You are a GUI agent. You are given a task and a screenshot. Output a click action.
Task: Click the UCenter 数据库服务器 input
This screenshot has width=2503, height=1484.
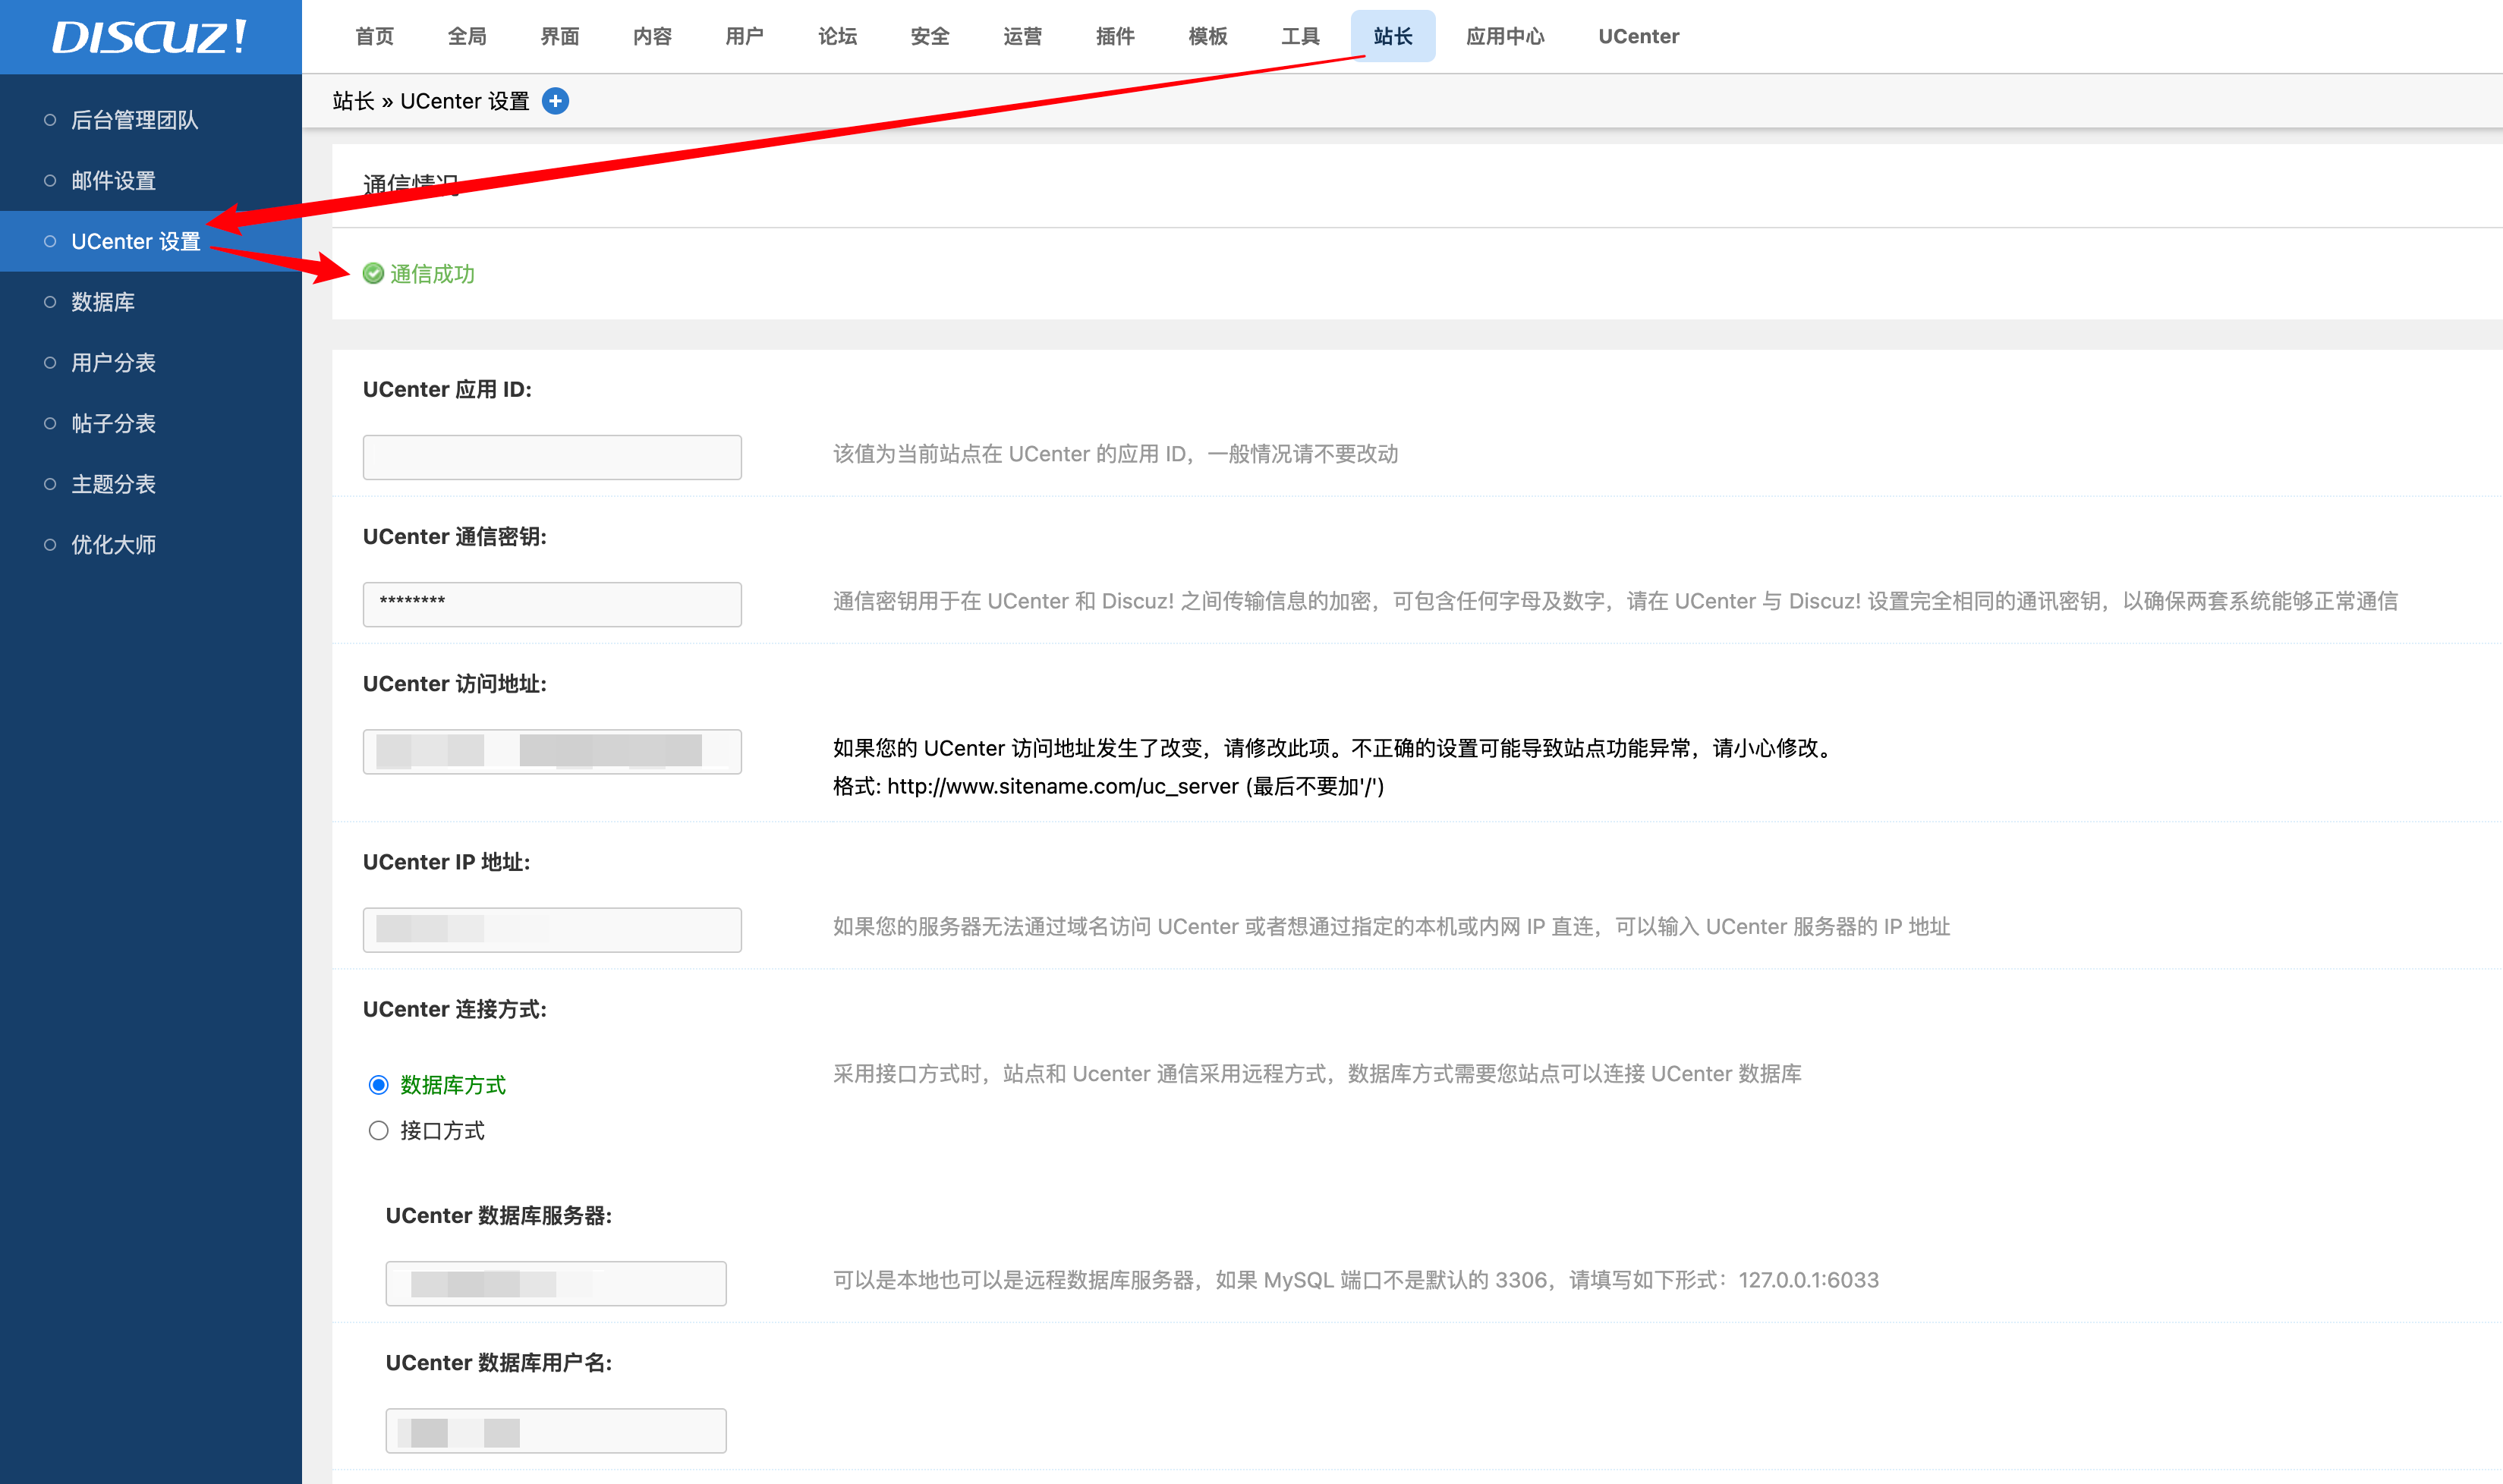coord(556,1283)
